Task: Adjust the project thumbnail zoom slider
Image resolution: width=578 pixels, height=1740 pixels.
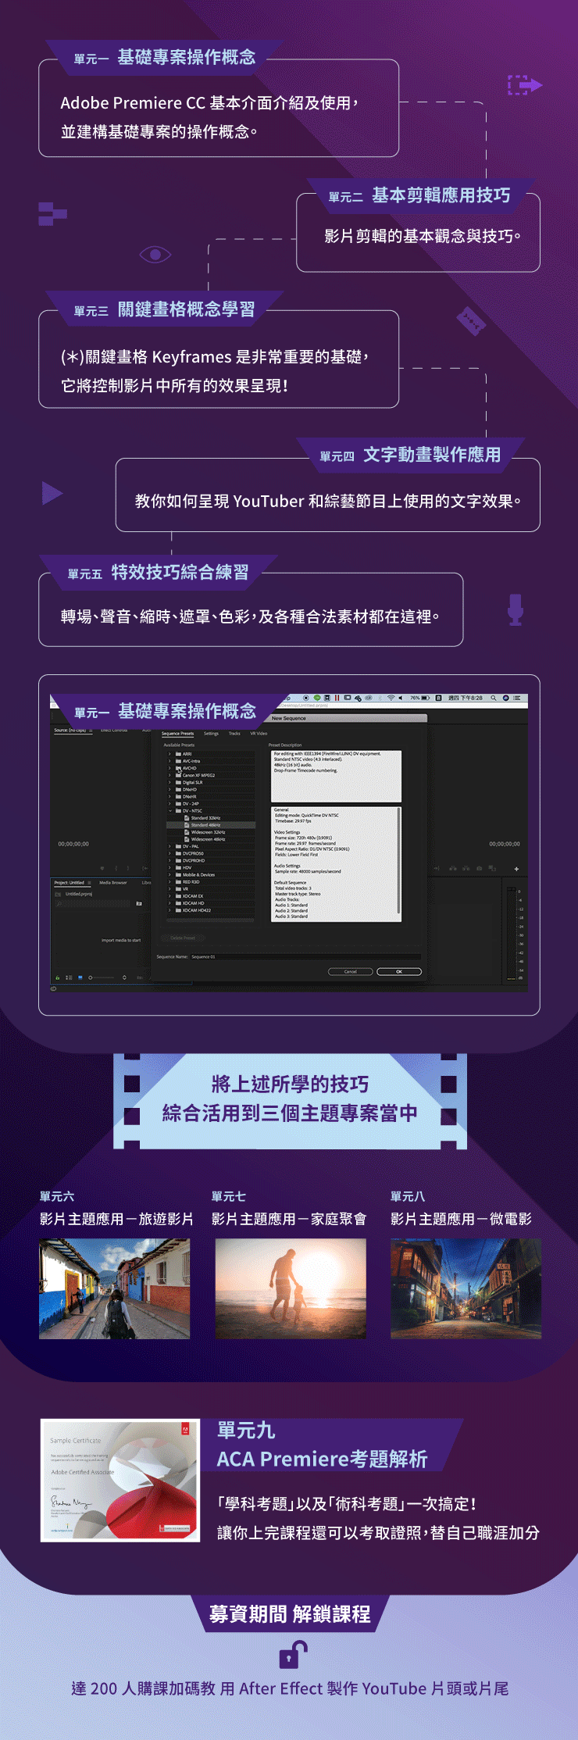Action: point(102,977)
